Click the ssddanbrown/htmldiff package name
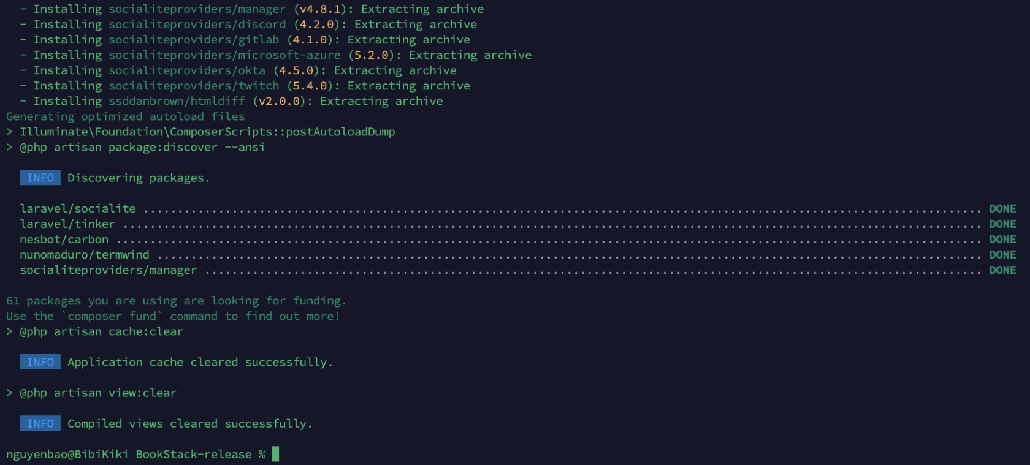 pos(177,101)
